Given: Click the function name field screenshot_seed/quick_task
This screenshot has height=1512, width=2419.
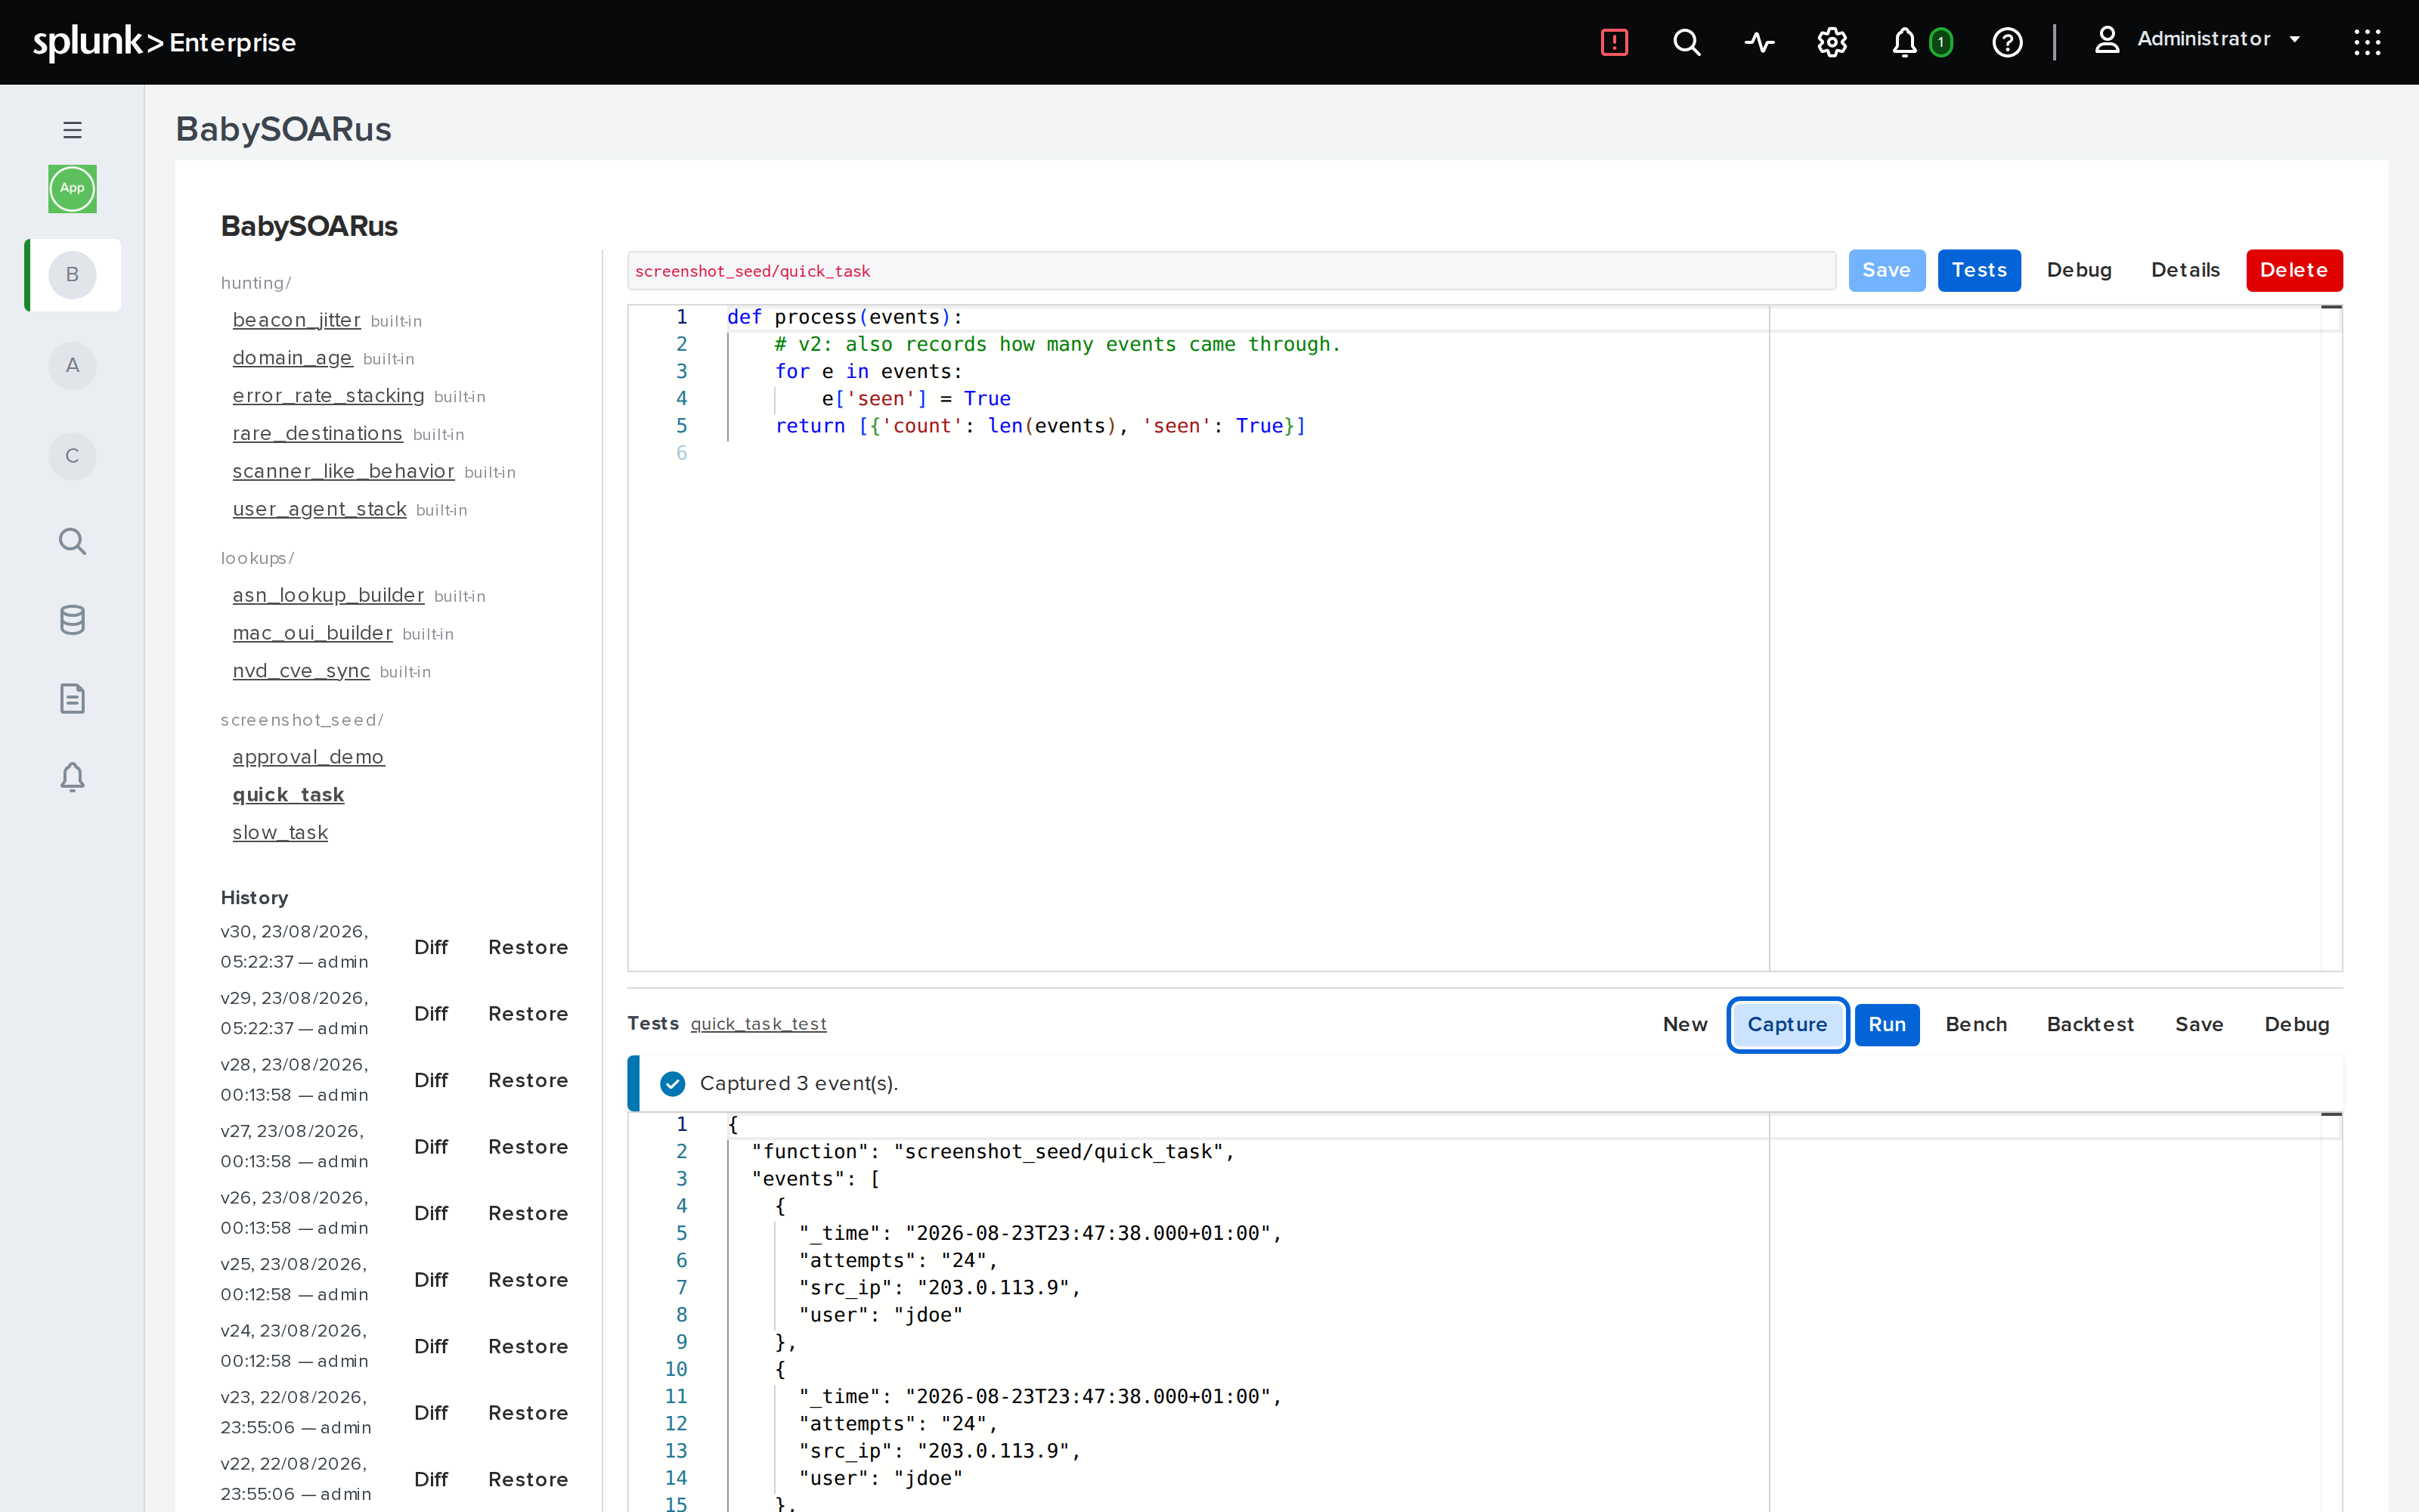Looking at the screenshot, I should click(1231, 271).
